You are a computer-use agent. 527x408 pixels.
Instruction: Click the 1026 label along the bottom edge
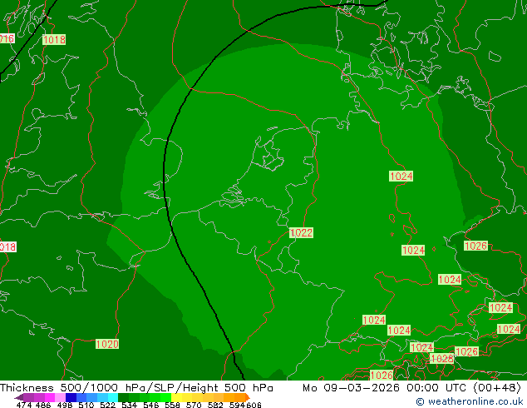[x=382, y=375]
